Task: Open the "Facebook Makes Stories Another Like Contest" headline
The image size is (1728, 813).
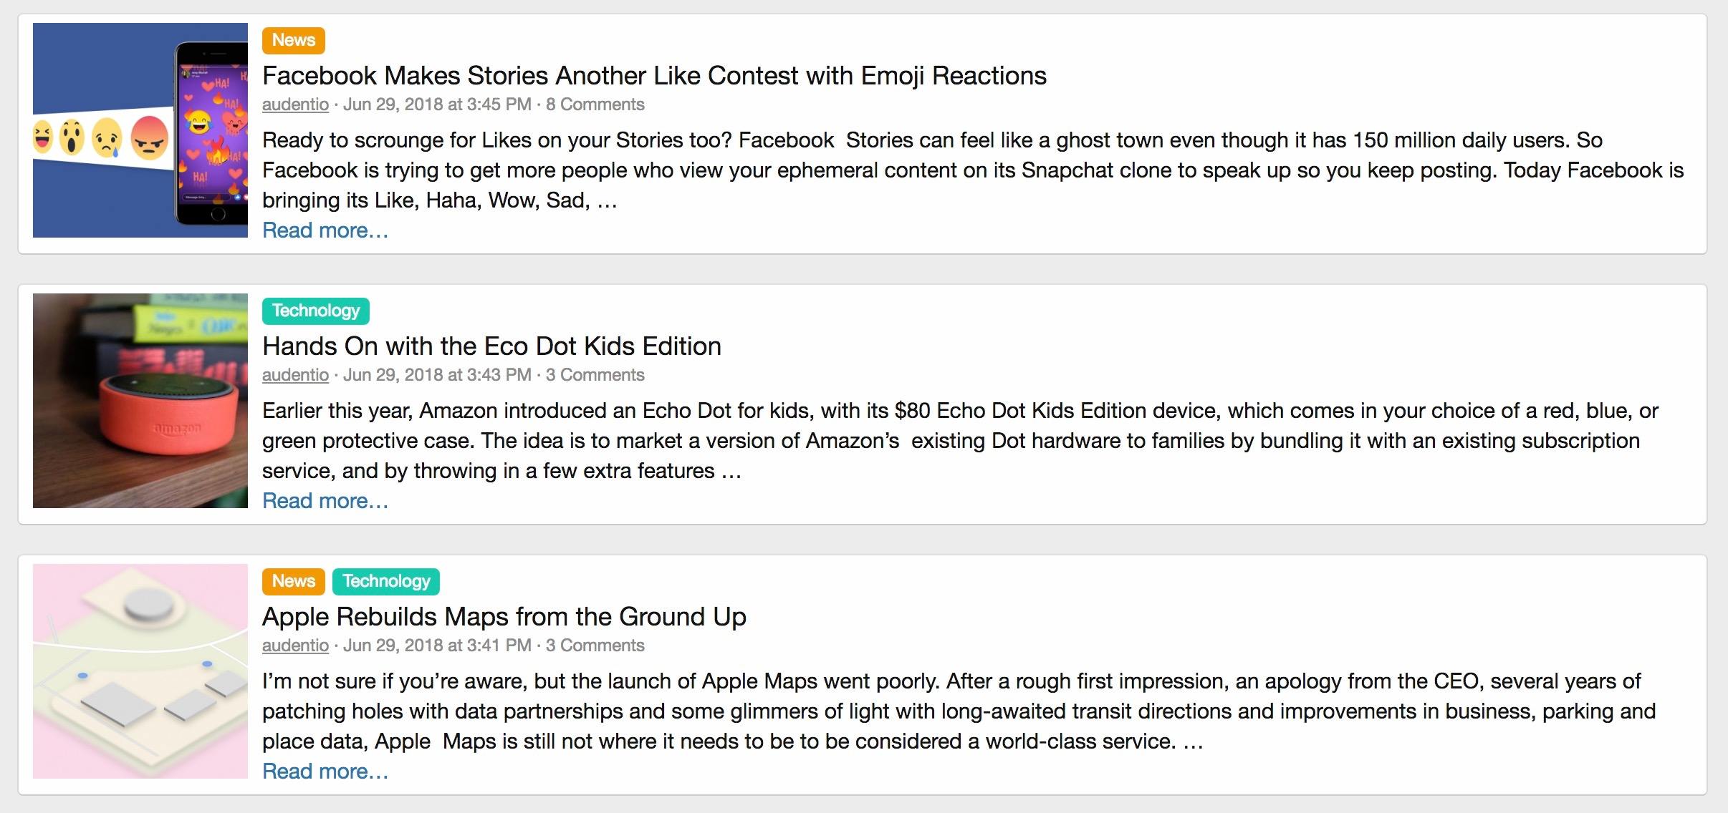Action: 654,76
